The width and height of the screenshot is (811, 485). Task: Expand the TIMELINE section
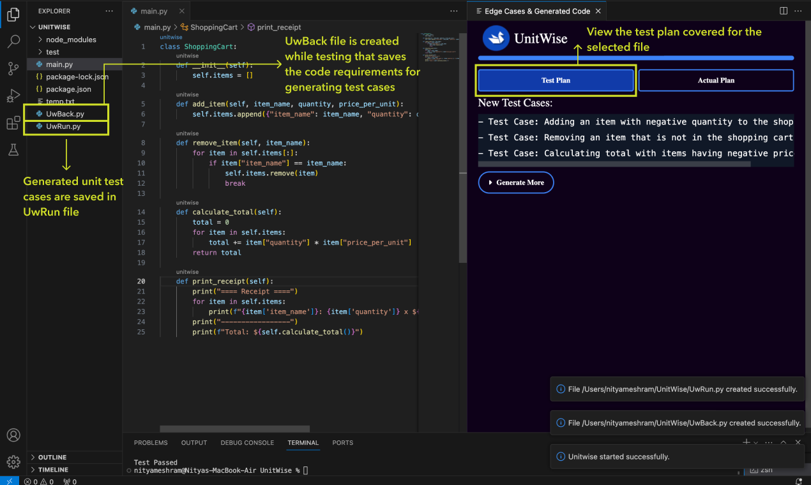pos(74,470)
